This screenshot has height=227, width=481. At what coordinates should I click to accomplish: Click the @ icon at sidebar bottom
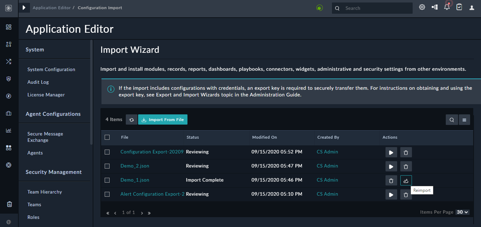click(9, 222)
